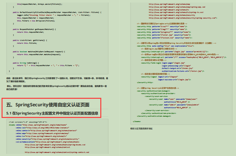Click the 'xmlns:security' namespace line
Image resolution: width=236 pixels, height=156 pixels.
coord(47,139)
